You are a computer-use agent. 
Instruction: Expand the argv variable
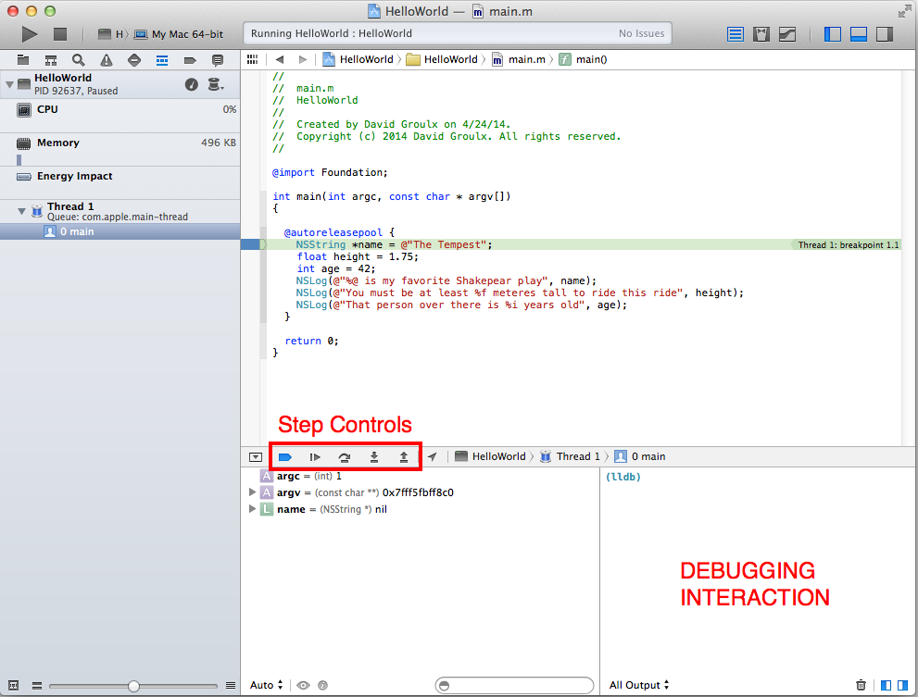[253, 492]
